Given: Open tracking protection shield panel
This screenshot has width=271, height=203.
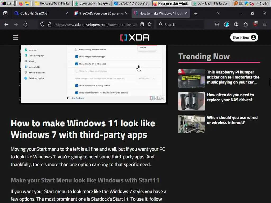Looking at the screenshot, I should coord(42,25).
